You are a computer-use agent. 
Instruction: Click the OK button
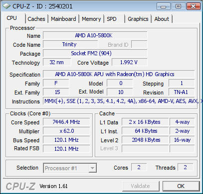181,186
